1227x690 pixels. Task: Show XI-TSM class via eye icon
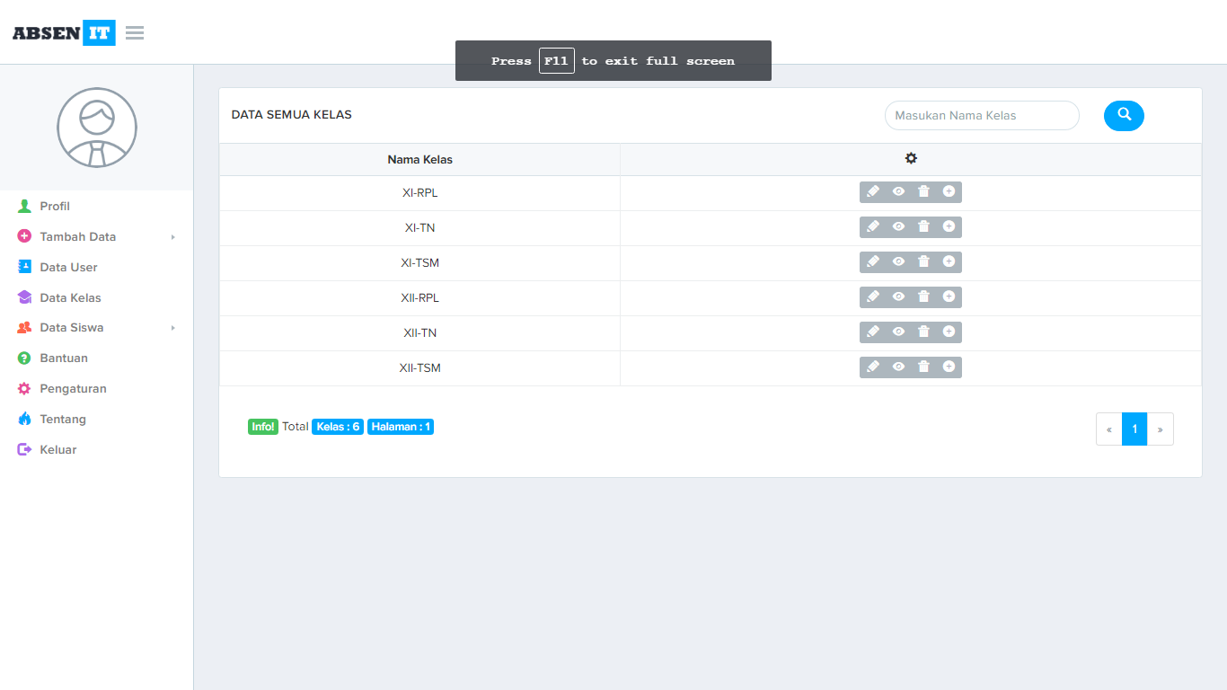[898, 261]
